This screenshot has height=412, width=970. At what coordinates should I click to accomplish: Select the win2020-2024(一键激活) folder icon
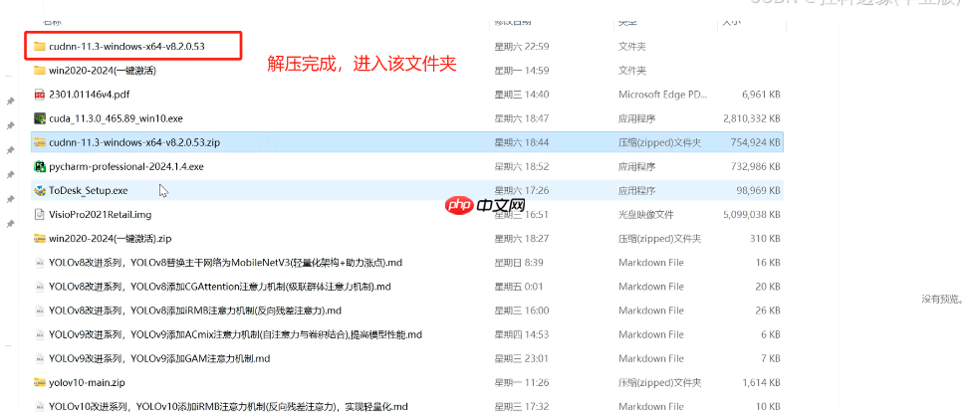coord(40,70)
